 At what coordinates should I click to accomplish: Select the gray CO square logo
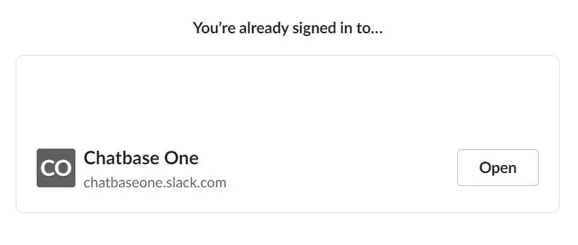coord(56,168)
